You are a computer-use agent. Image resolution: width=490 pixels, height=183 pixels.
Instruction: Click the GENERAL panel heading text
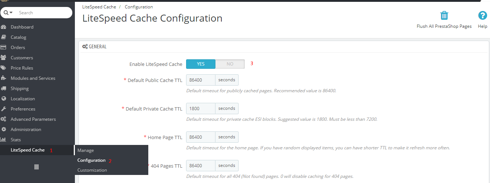coord(98,47)
